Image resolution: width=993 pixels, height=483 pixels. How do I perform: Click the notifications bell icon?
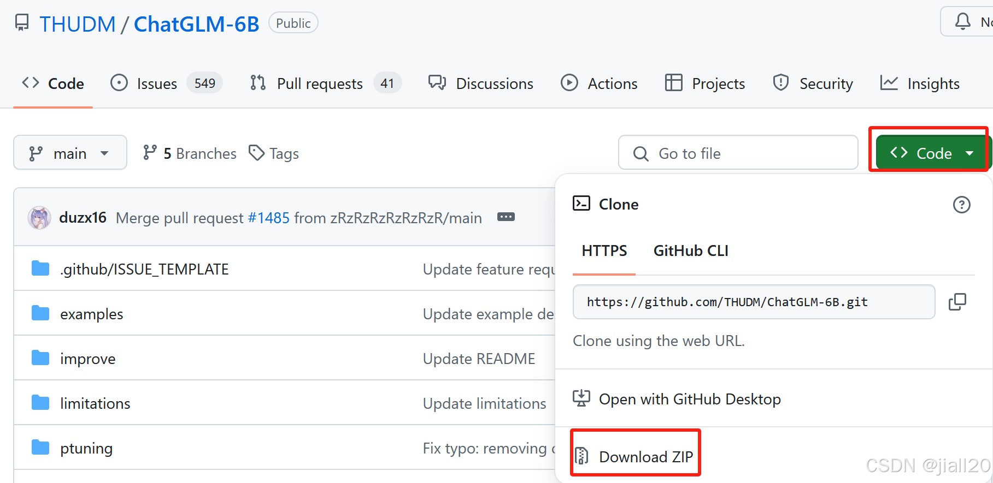pyautogui.click(x=962, y=22)
